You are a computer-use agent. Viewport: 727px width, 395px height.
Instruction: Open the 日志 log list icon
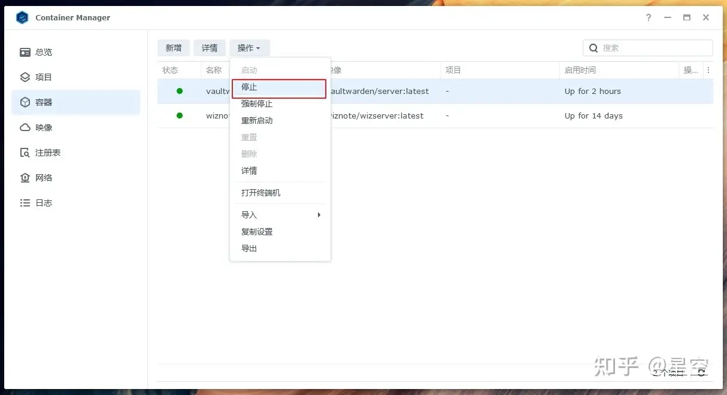click(25, 203)
